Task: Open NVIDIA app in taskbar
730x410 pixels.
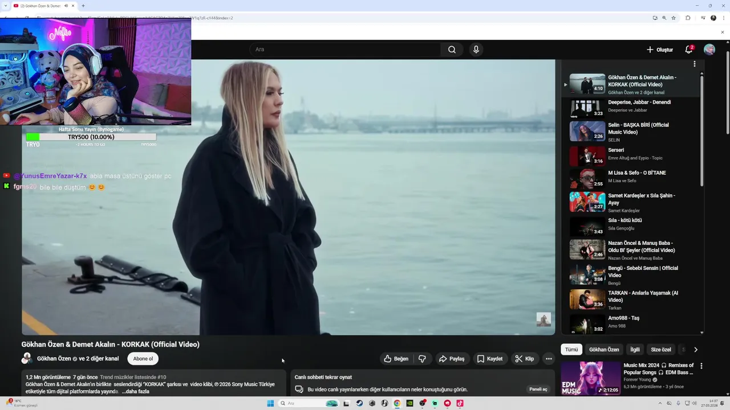Action: (409, 403)
